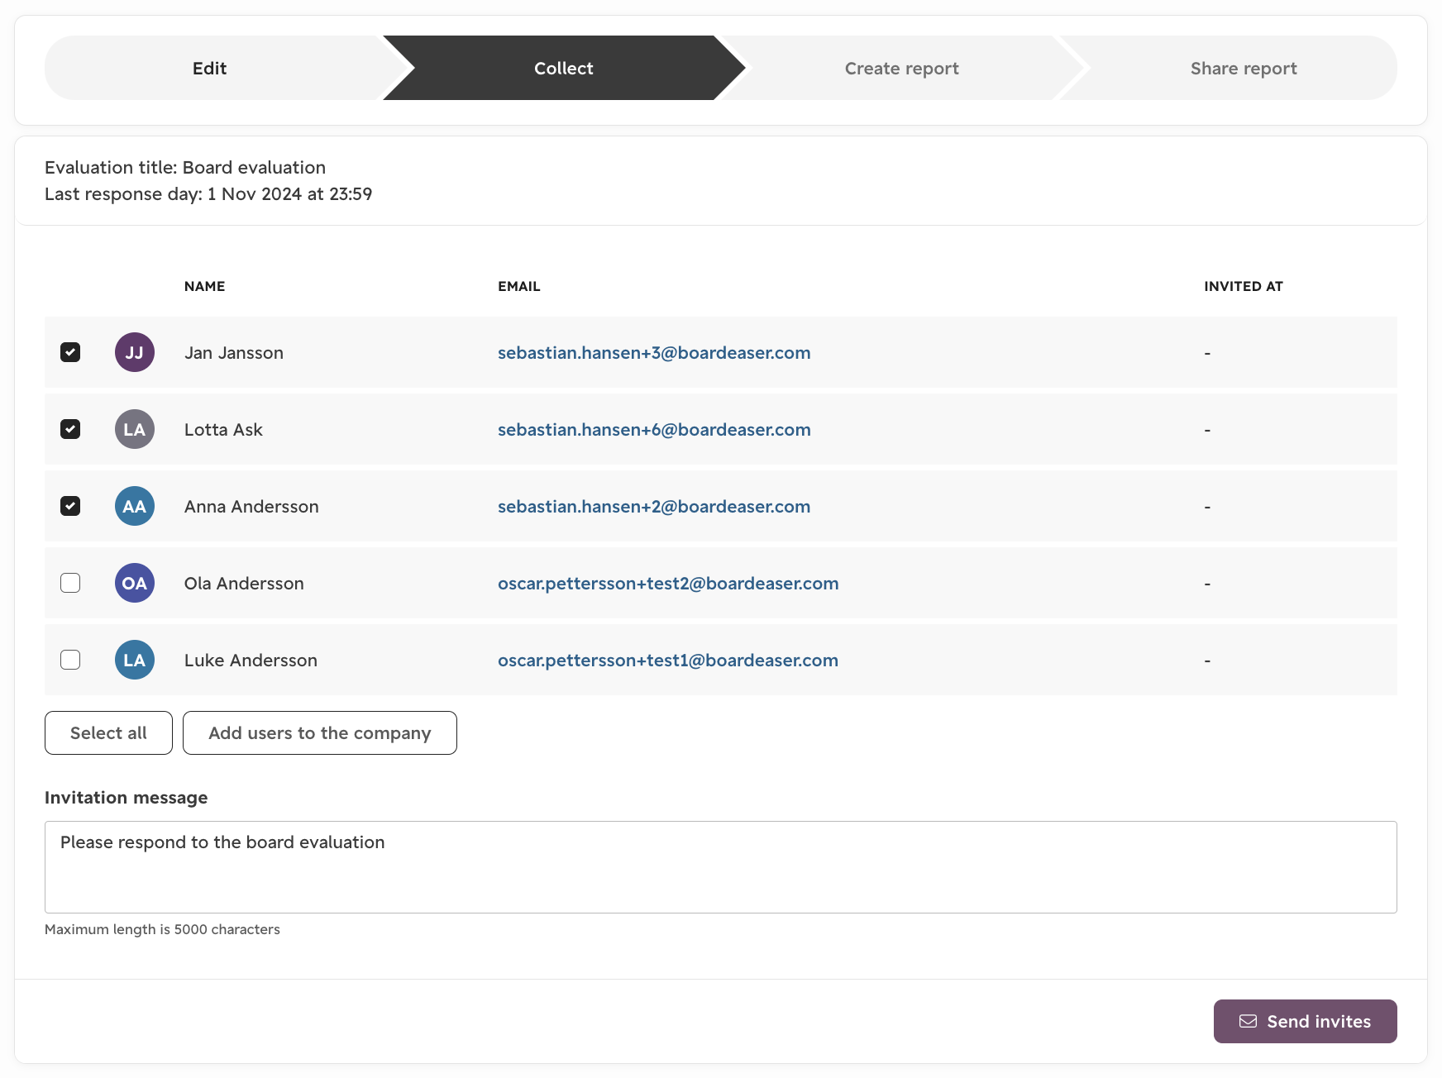This screenshot has height=1078, width=1442.
Task: Select Luke Andersson's checkbox
Action: [70, 660]
